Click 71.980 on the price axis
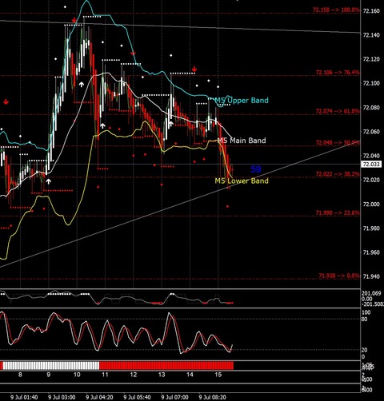 click(371, 228)
